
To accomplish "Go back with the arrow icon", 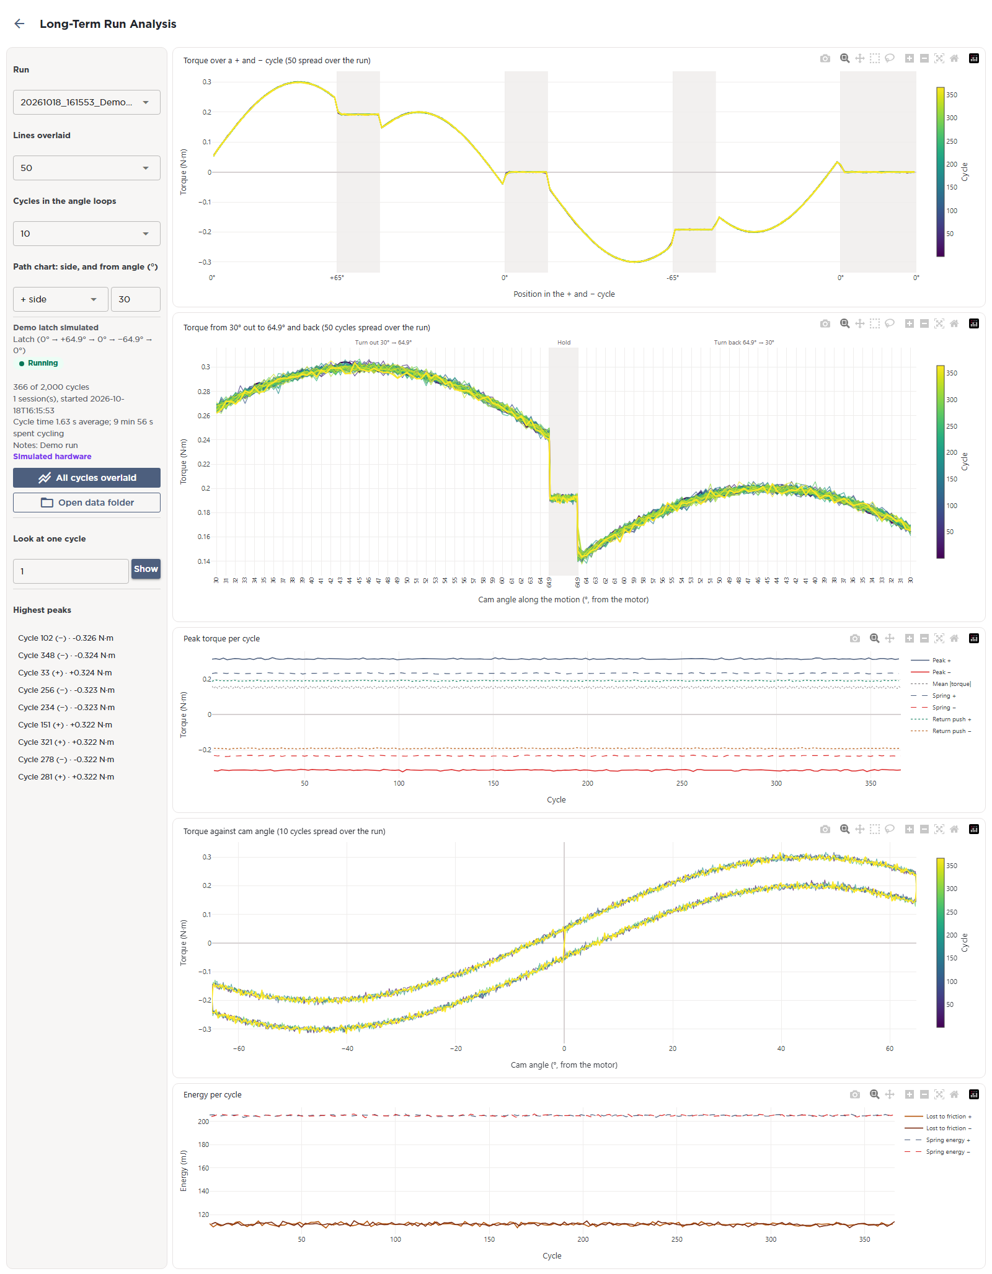I will point(19,24).
